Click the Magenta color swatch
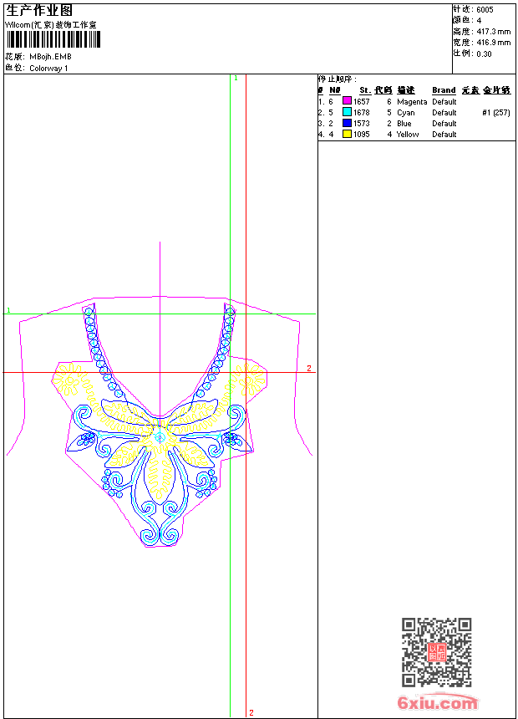 (x=347, y=101)
